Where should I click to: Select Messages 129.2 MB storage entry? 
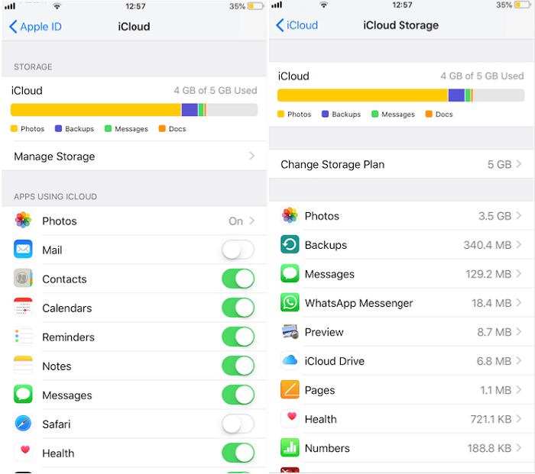pos(401,274)
